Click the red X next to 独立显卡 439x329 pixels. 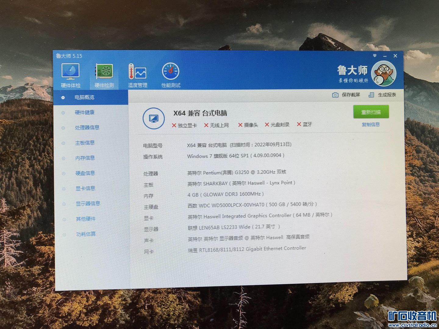tap(174, 125)
